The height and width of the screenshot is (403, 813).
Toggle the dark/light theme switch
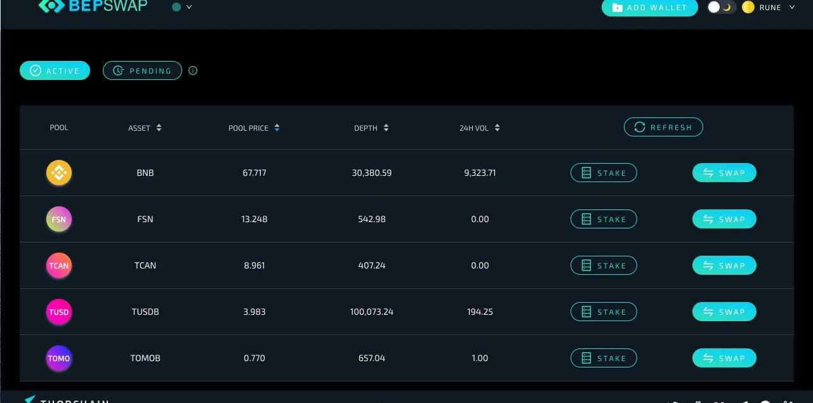[721, 8]
